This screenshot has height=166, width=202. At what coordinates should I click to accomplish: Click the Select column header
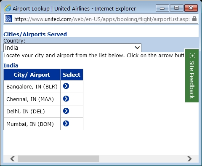72,75
